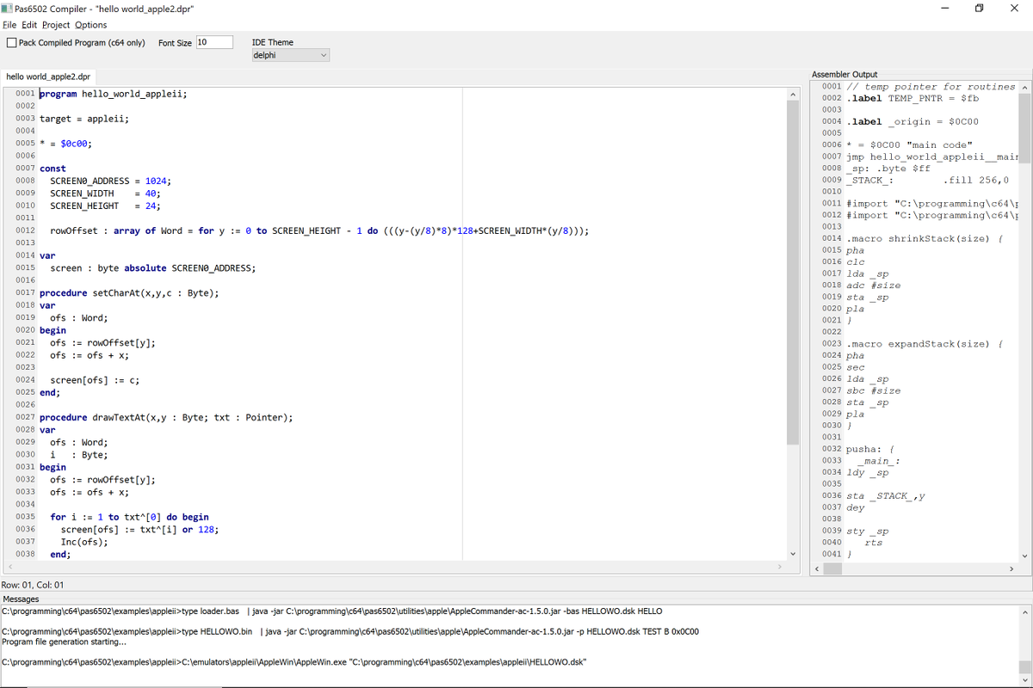Click line 'target = appleii;'
Image resolution: width=1033 pixels, height=688 pixels.
pyautogui.click(x=84, y=119)
